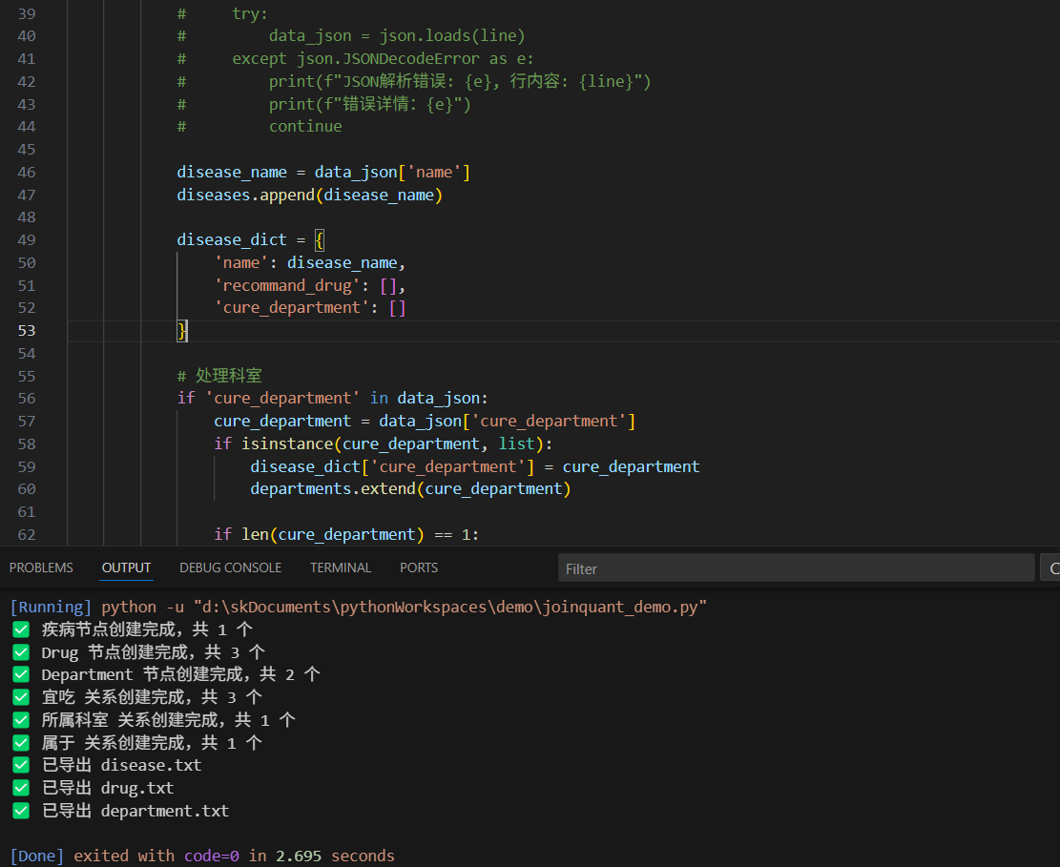The width and height of the screenshot is (1060, 867).
Task: Click 'departments.extend(cure_department)' code line
Action: 410,488
